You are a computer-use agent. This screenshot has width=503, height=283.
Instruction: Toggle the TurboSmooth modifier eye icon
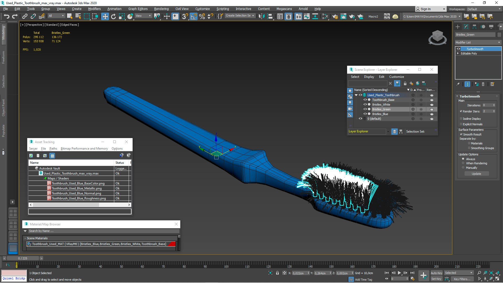point(458,49)
